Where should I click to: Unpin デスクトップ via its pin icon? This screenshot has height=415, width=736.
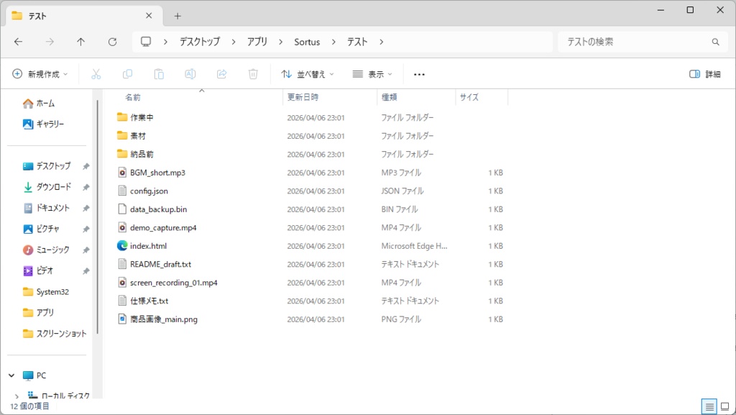(86, 166)
